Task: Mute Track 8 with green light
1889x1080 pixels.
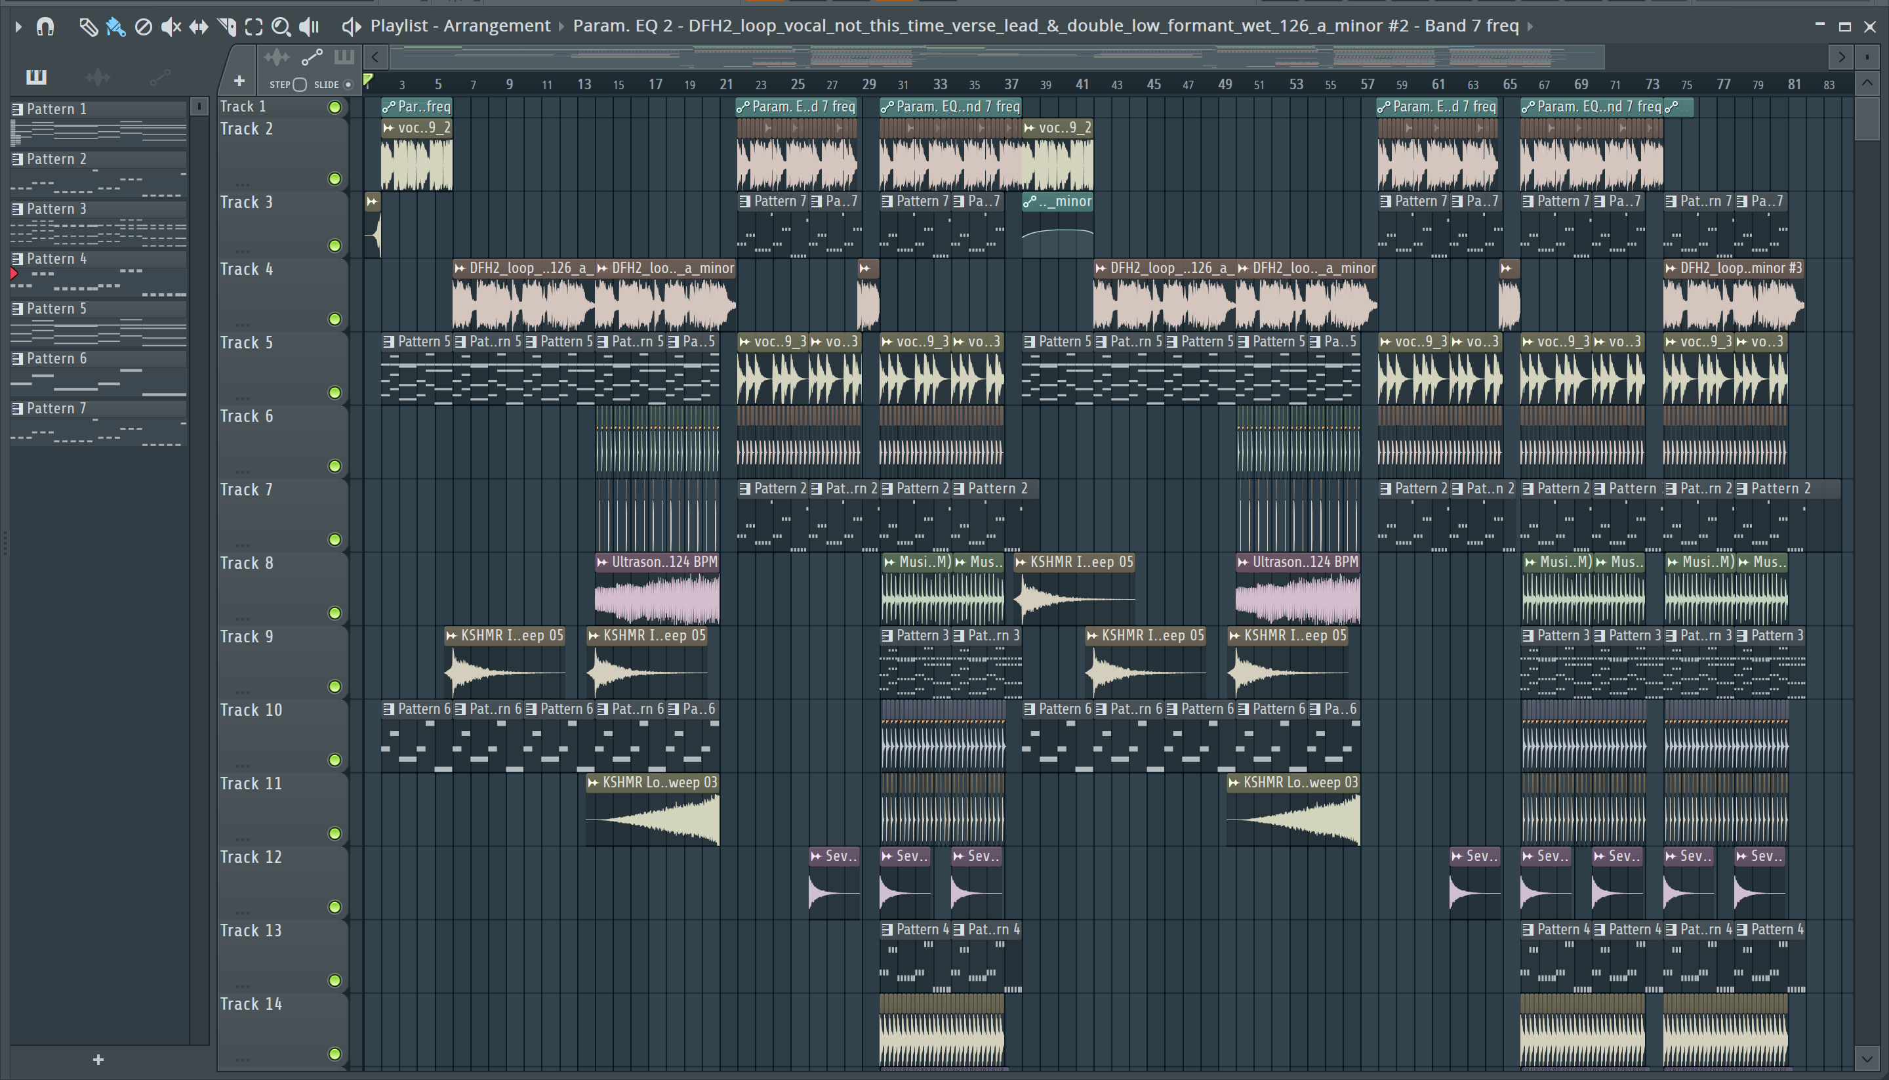Action: pyautogui.click(x=335, y=613)
